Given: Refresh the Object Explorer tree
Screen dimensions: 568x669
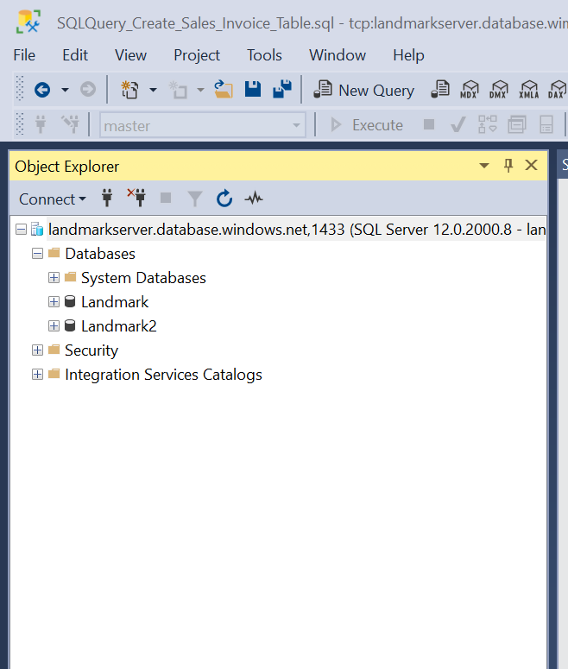Looking at the screenshot, I should pos(224,199).
